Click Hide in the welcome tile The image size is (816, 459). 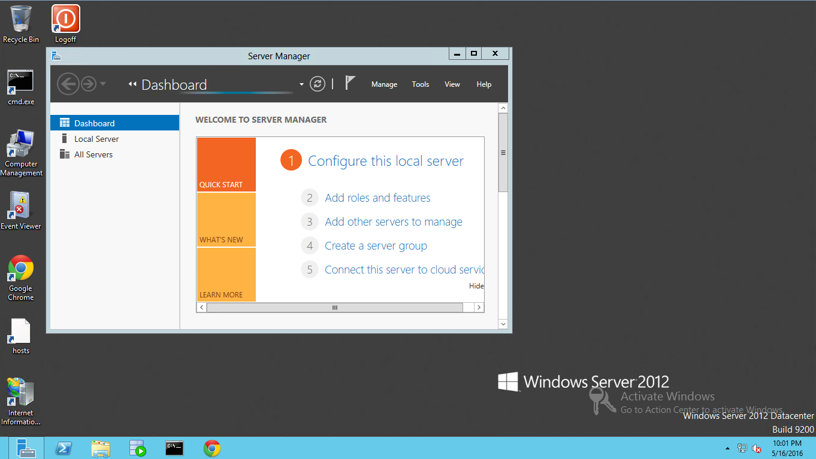click(x=476, y=286)
